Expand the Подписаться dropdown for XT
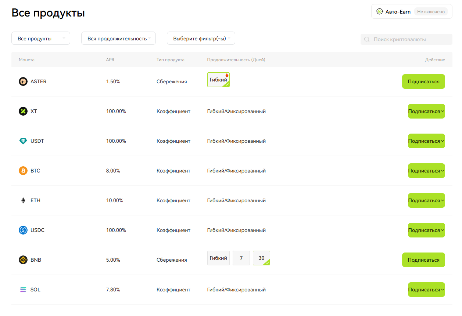Screen dimensions: 462x316 pos(426,111)
